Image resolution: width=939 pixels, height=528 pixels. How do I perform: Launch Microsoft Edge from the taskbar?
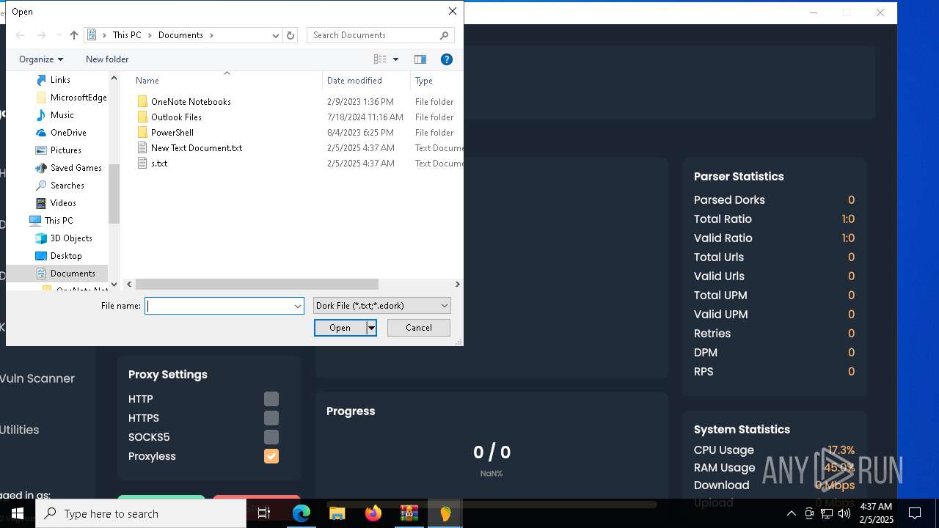click(302, 513)
